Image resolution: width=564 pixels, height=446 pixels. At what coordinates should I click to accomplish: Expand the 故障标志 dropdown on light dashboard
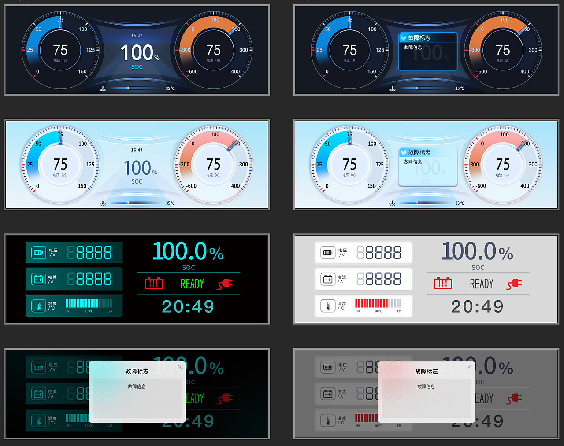(404, 152)
